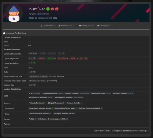Send a private message via envelope icon
The width and height of the screenshot is (153, 138).
(52, 9)
